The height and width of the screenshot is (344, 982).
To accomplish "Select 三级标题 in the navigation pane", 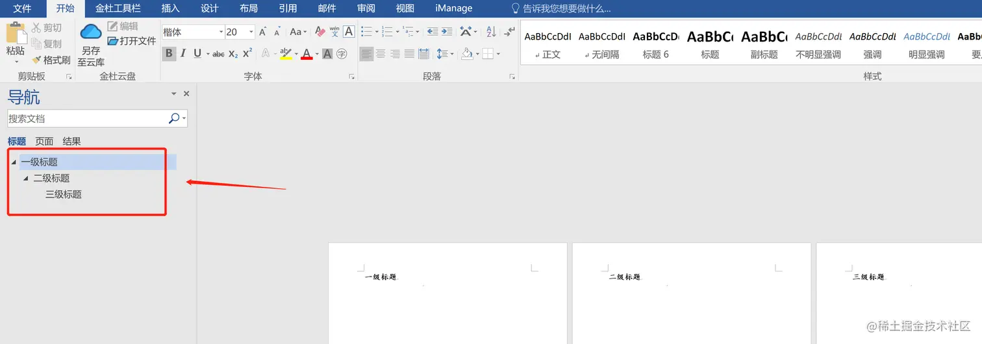I will coord(64,194).
